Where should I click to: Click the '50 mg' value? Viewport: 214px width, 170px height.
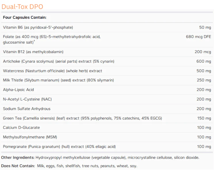[205, 27]
